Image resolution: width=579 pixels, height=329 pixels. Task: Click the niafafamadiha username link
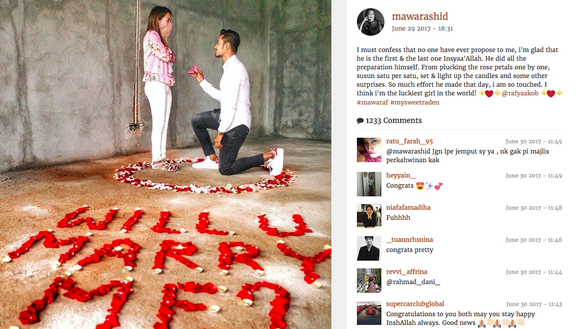(408, 207)
